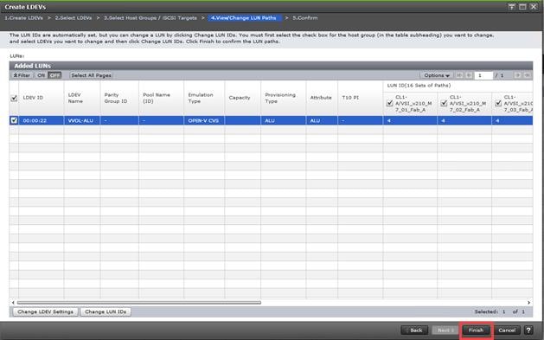Screen dimensions: 544x340
Task: Select step 4.View/Change LUN Paths
Action: (244, 17)
